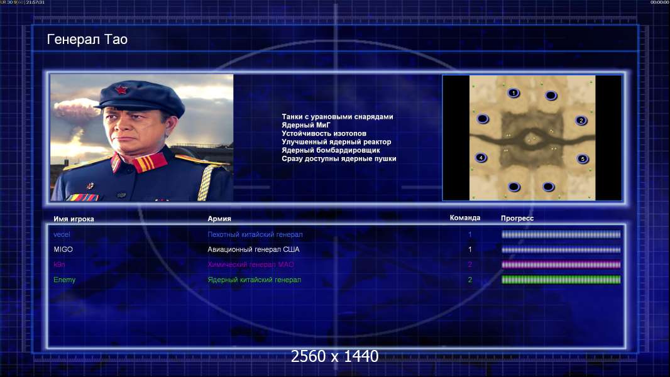Click General Tao's portrait image

coord(142,138)
